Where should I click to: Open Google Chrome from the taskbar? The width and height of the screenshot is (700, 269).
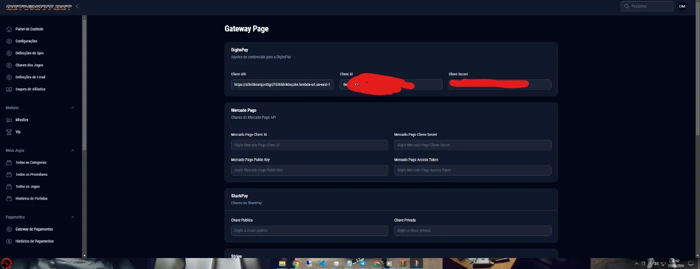coord(295,264)
